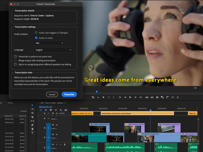Select 'Audio clips tagged as Dialogue' option

point(36,33)
